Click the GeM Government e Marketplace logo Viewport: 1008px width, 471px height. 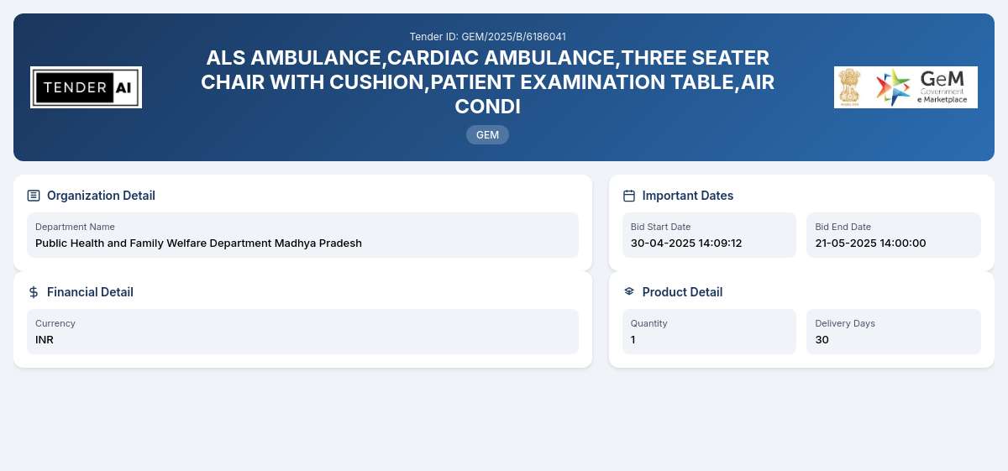[922, 87]
